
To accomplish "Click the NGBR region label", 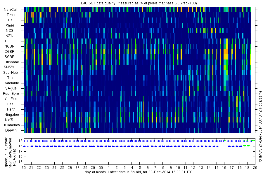I will [9, 46].
